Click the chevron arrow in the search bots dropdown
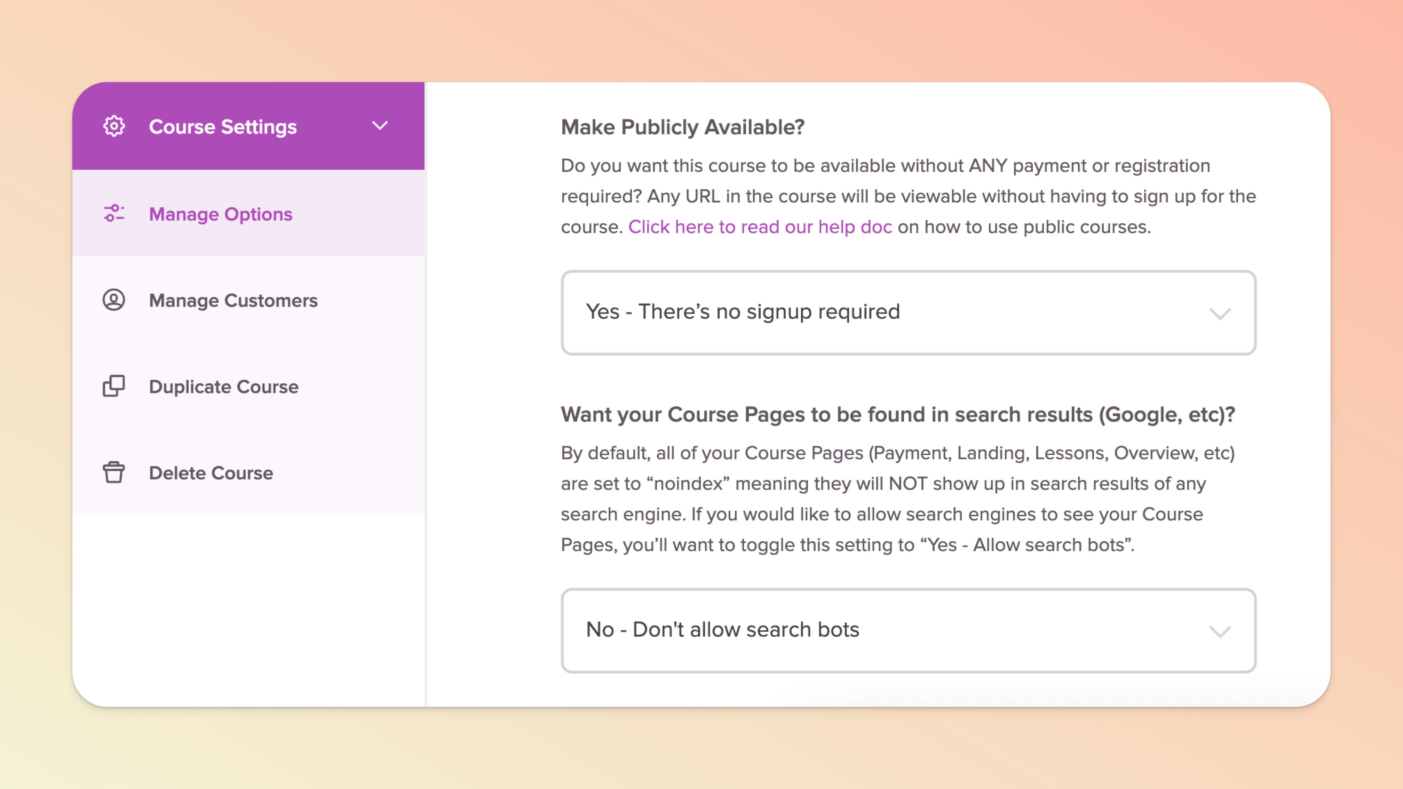Viewport: 1403px width, 789px height. pyautogui.click(x=1220, y=632)
